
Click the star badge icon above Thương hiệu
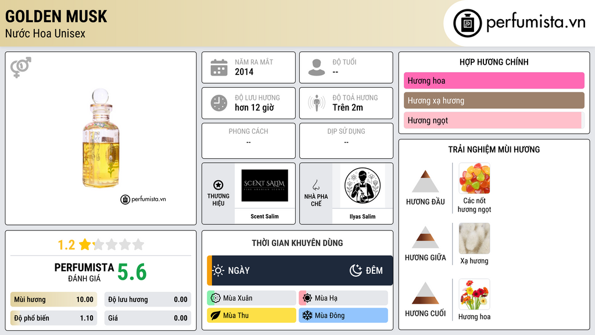point(218,185)
